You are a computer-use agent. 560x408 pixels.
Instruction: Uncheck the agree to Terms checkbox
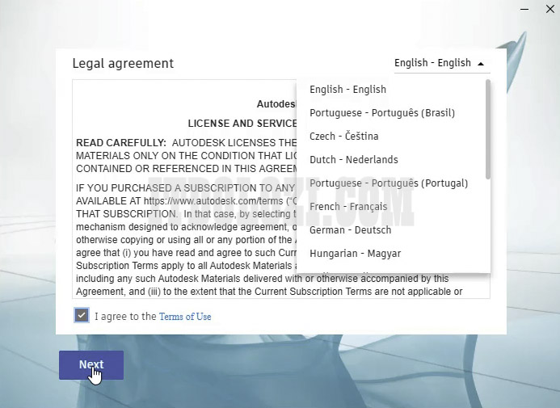click(82, 315)
